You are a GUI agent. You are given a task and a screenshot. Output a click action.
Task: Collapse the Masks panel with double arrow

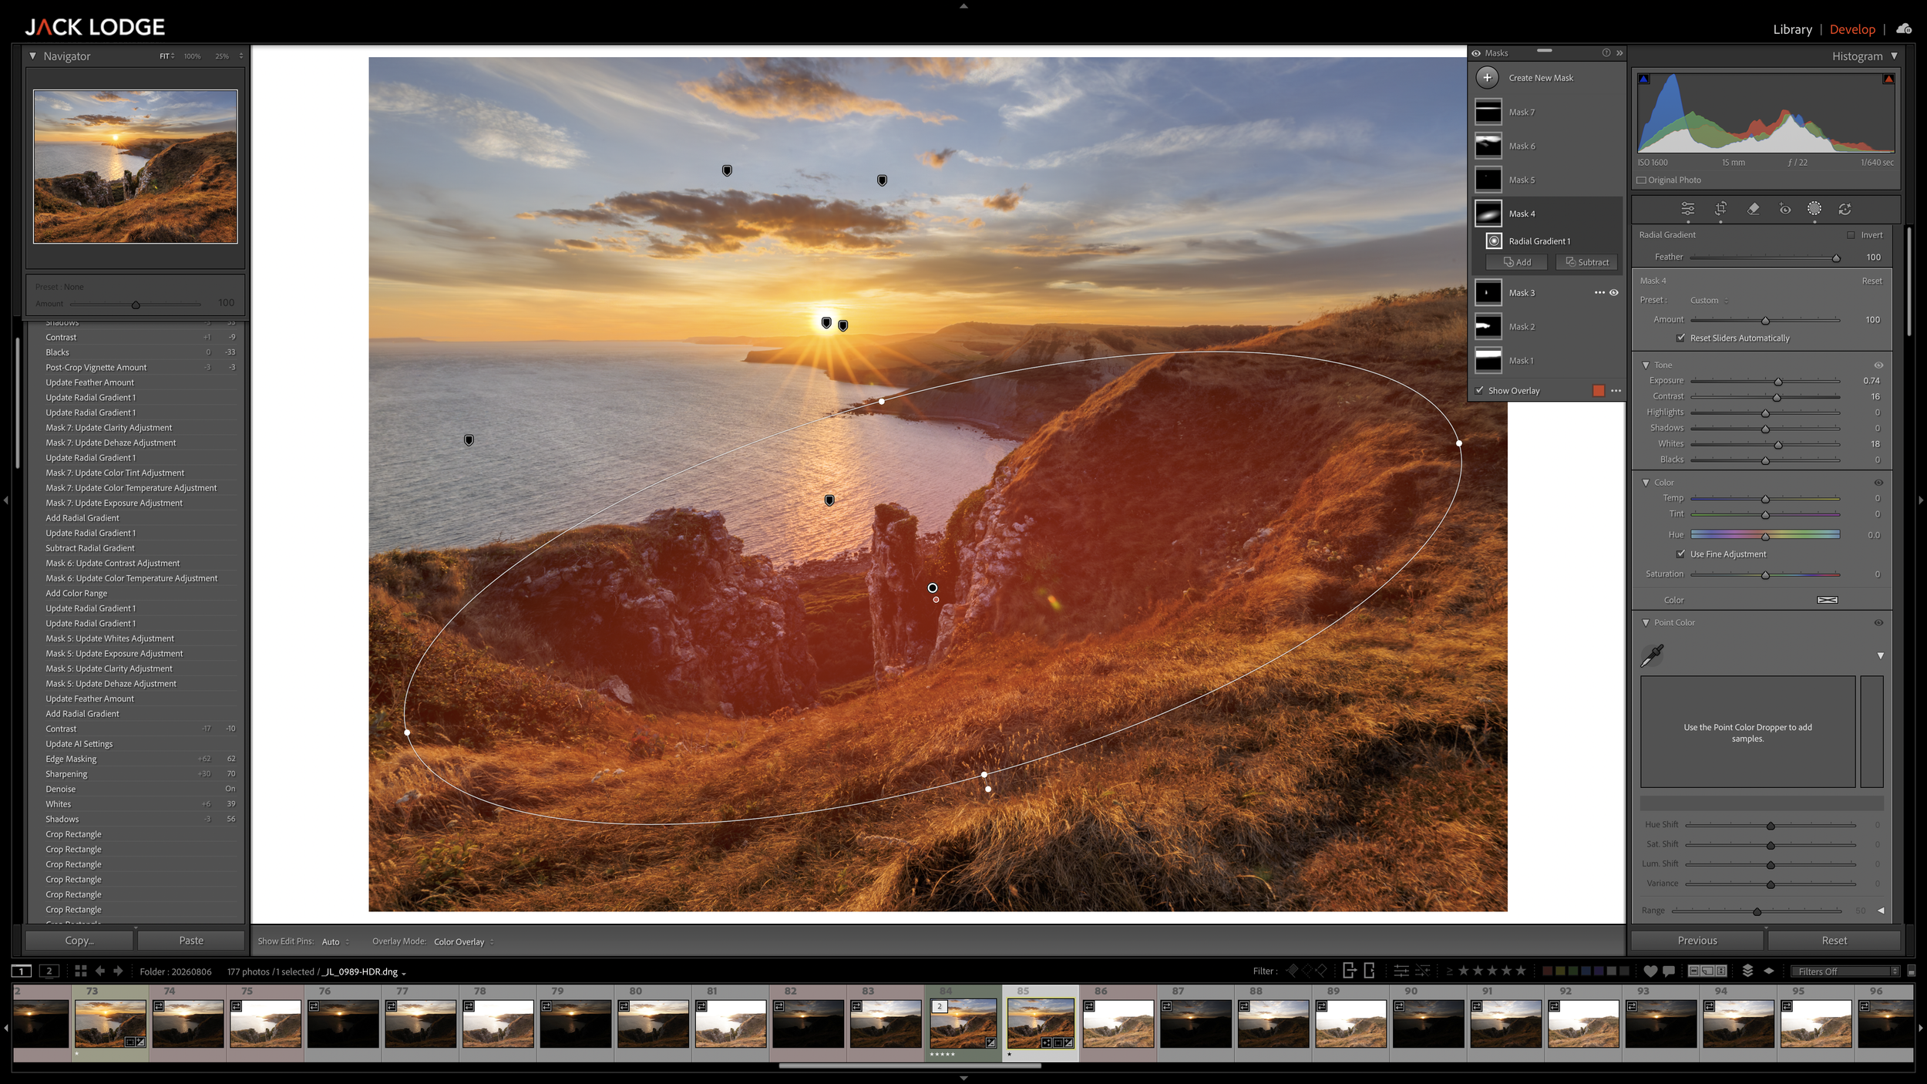point(1619,53)
